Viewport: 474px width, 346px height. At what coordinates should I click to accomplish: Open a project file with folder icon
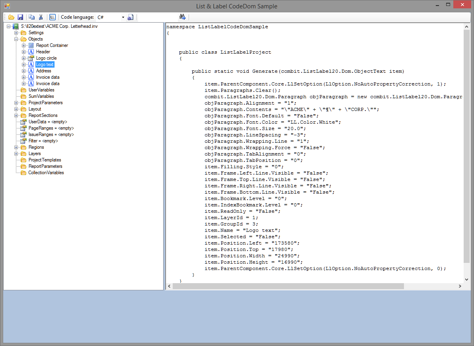point(11,17)
